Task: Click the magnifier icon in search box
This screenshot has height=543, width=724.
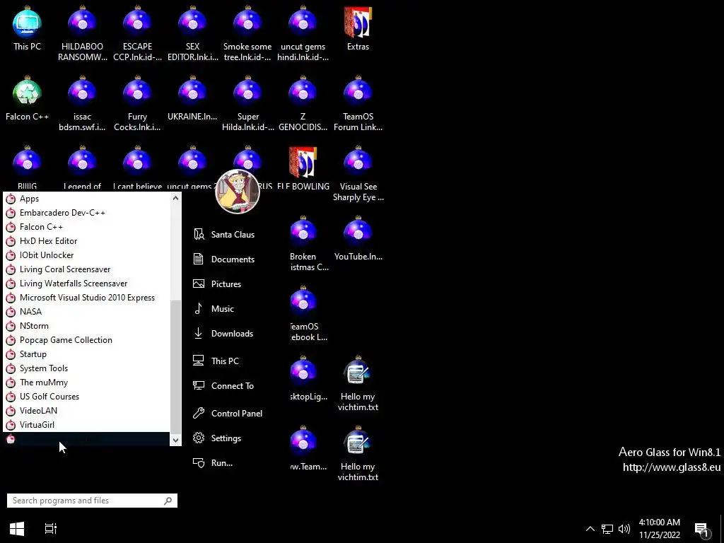Action: click(x=168, y=501)
